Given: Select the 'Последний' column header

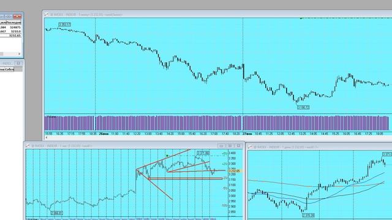Looking at the screenshot, I should (x=13, y=23).
